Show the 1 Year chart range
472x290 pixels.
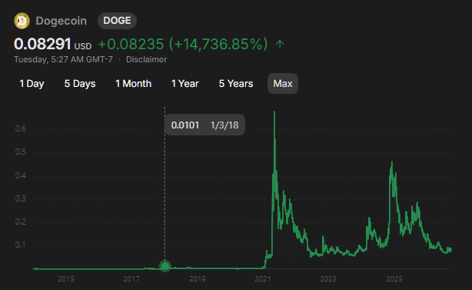(x=185, y=83)
